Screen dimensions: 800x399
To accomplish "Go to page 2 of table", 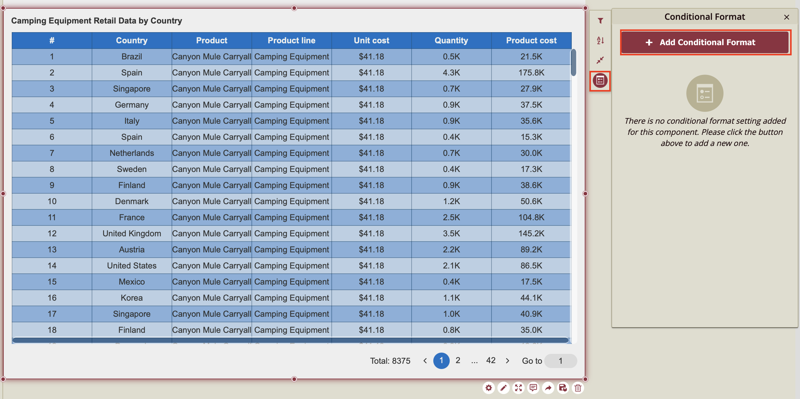I will tap(458, 360).
